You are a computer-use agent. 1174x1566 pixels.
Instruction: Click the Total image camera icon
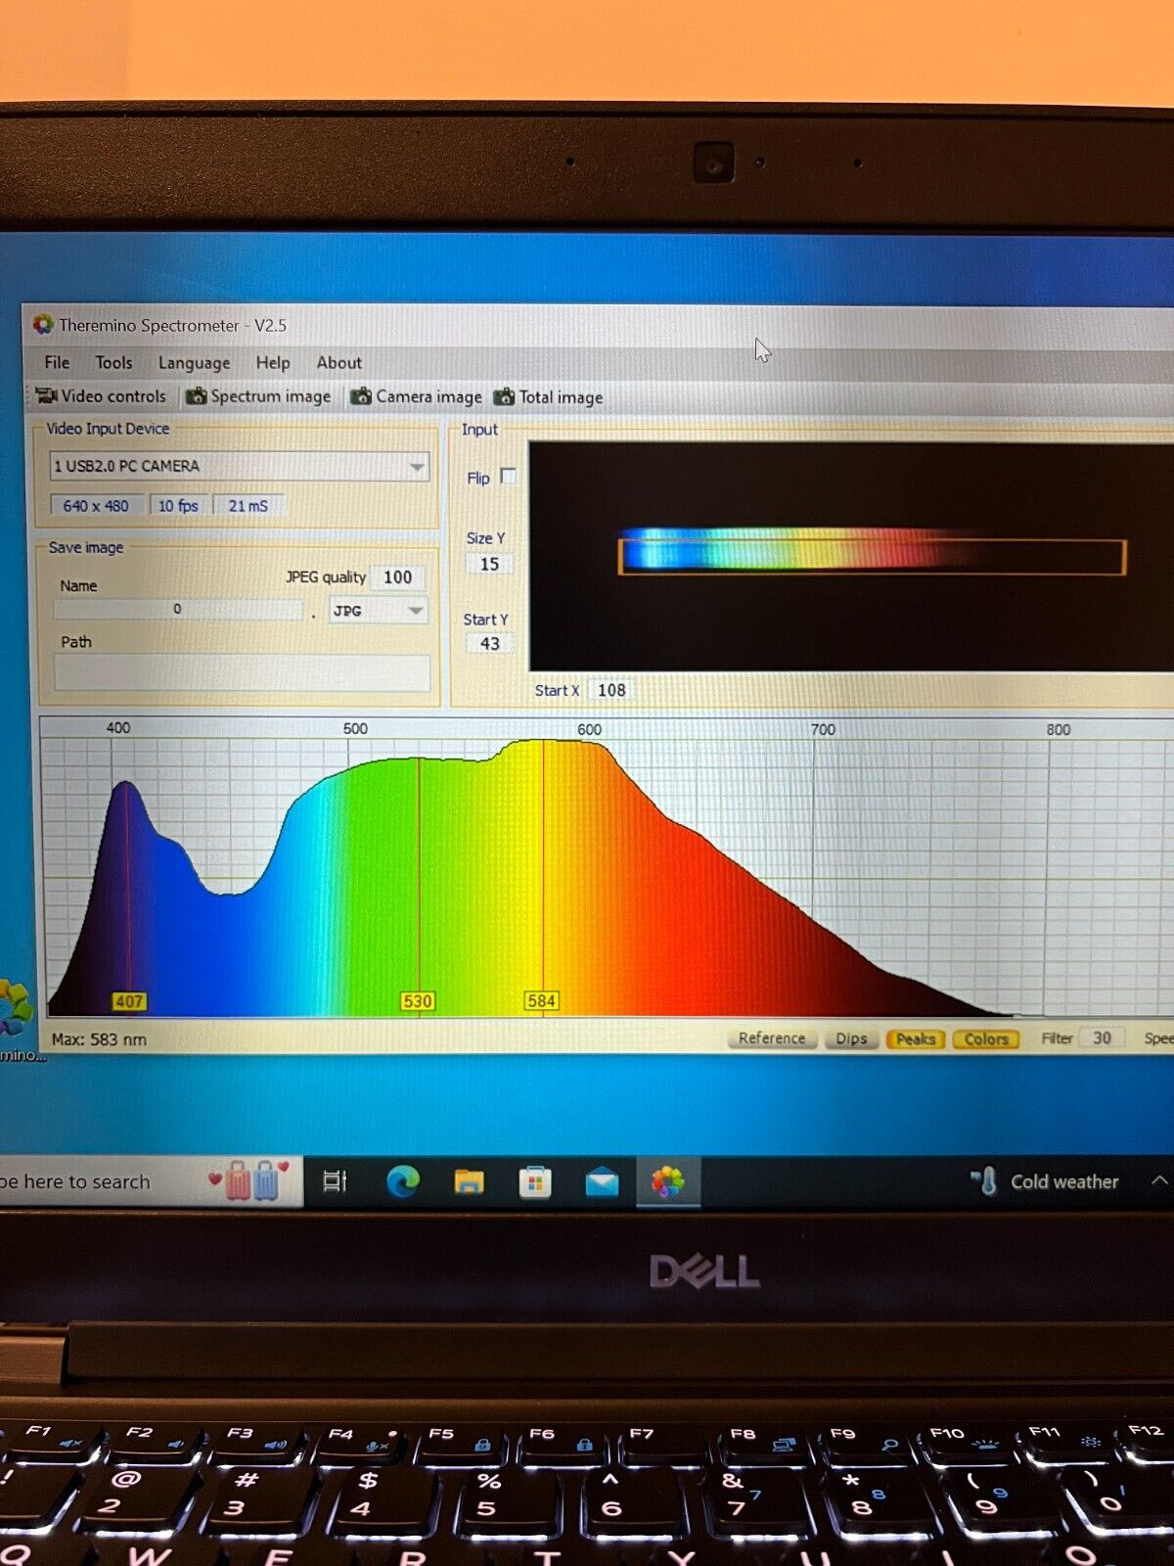click(504, 396)
